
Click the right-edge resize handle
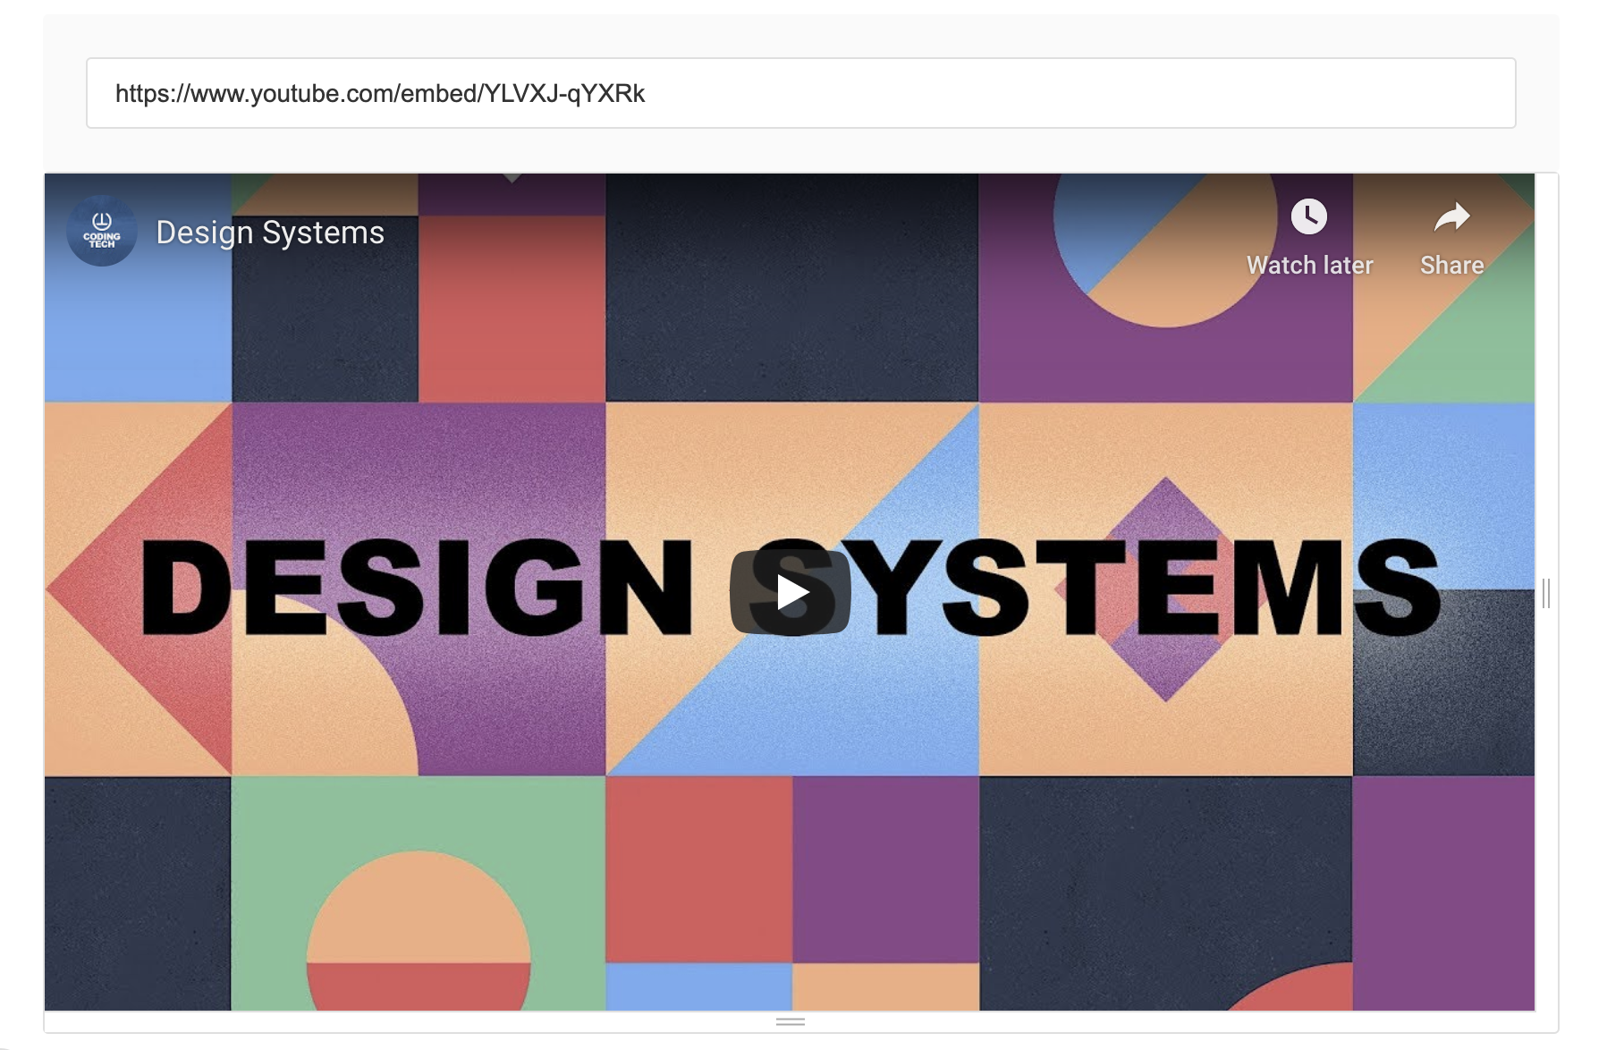click(1546, 593)
